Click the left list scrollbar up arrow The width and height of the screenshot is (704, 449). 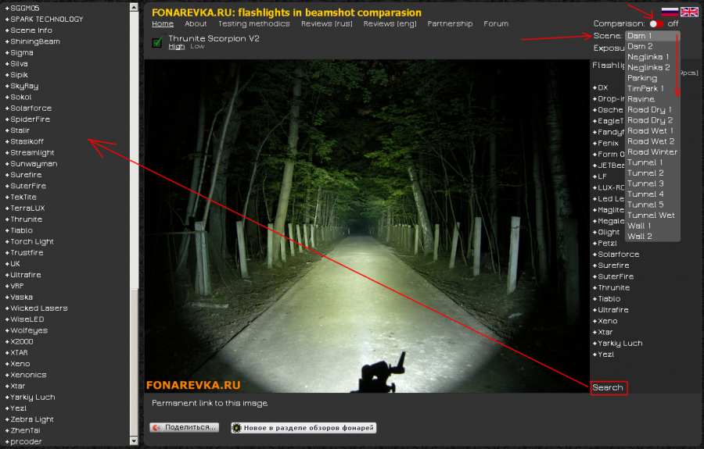point(134,7)
